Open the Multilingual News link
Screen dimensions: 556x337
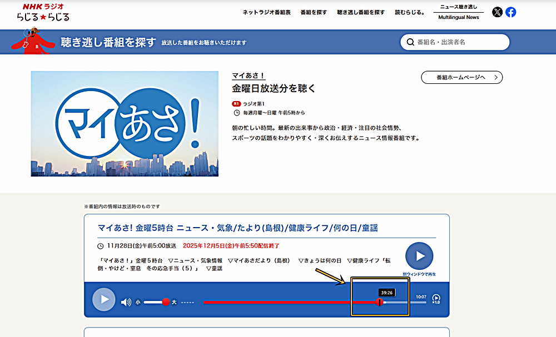point(458,18)
